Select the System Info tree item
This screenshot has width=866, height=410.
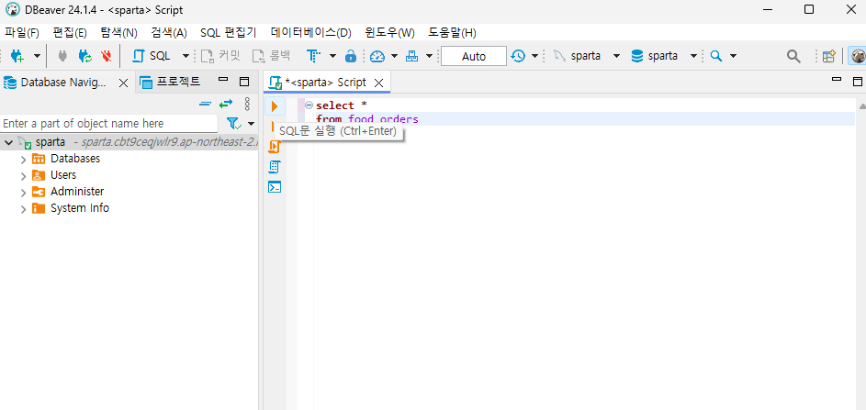[x=80, y=208]
